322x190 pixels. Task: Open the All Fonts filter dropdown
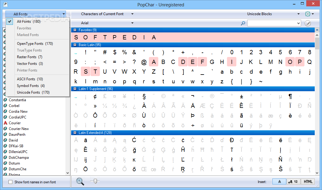point(36,14)
